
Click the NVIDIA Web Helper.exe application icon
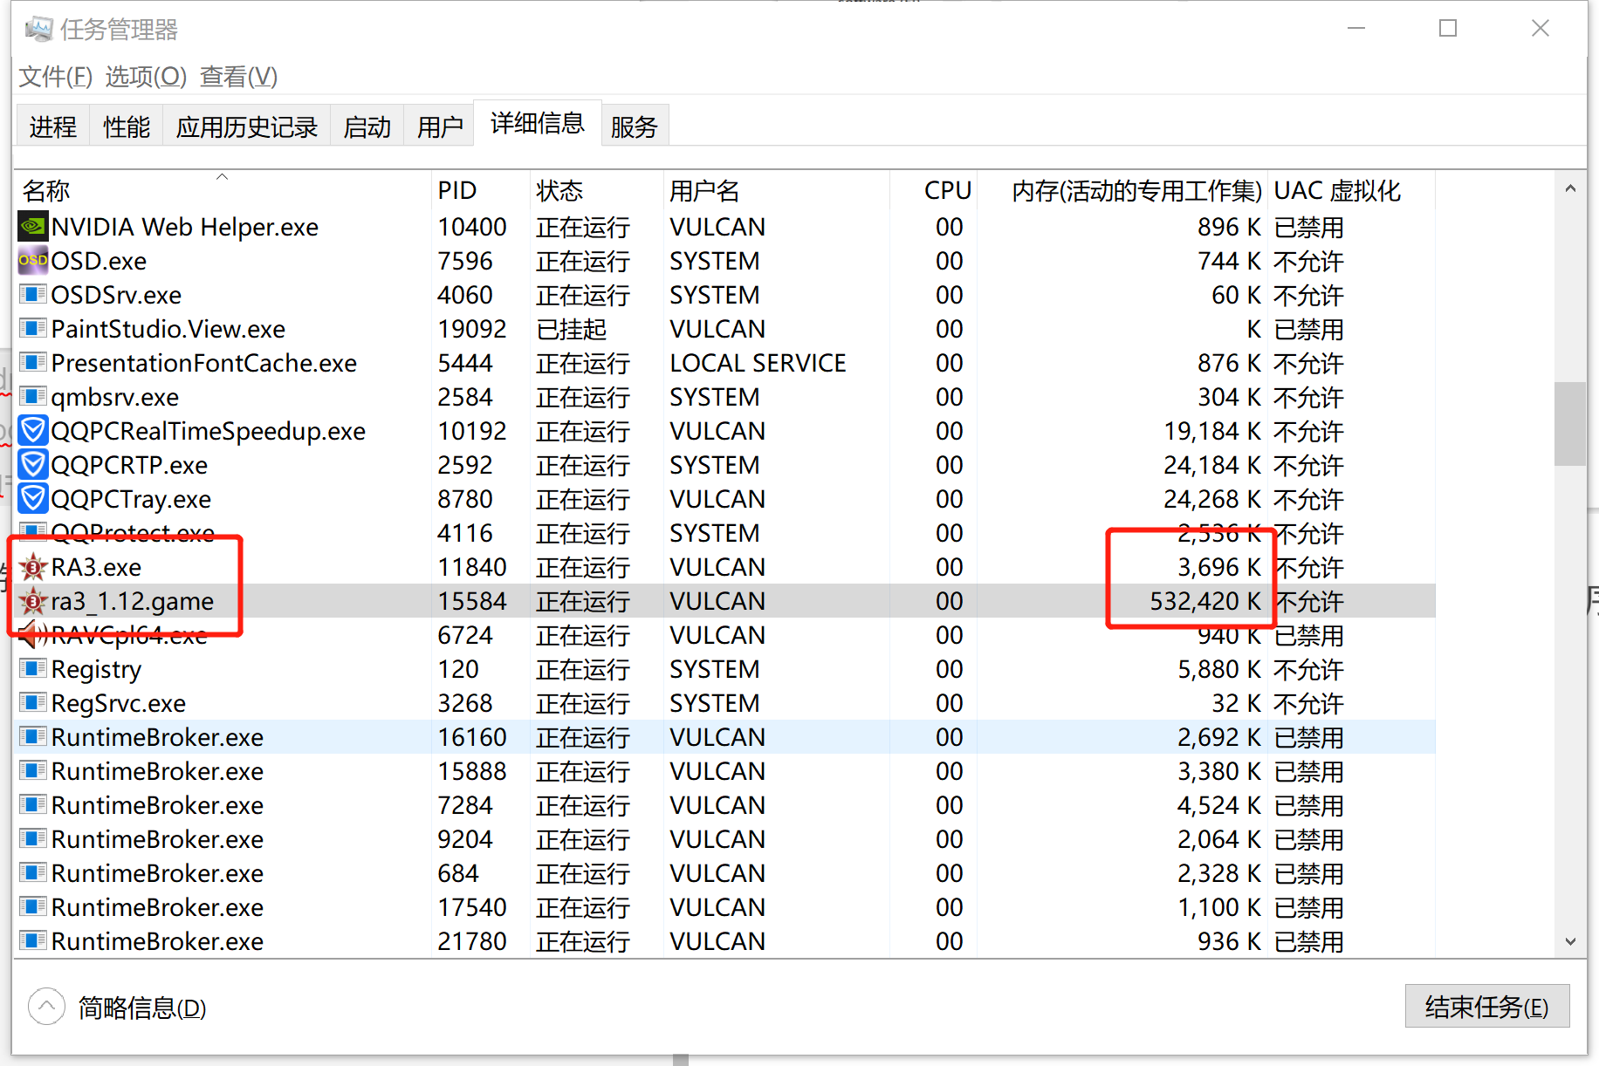31,226
